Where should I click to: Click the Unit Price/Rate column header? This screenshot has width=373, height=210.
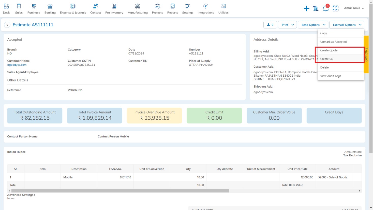297,169
